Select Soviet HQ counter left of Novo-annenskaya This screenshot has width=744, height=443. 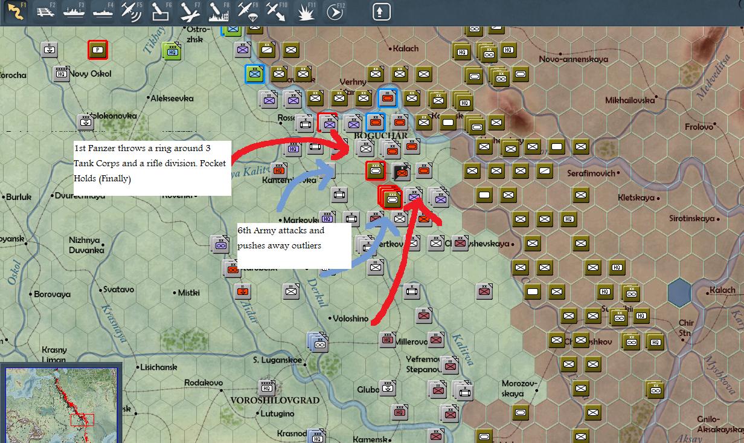coord(508,51)
